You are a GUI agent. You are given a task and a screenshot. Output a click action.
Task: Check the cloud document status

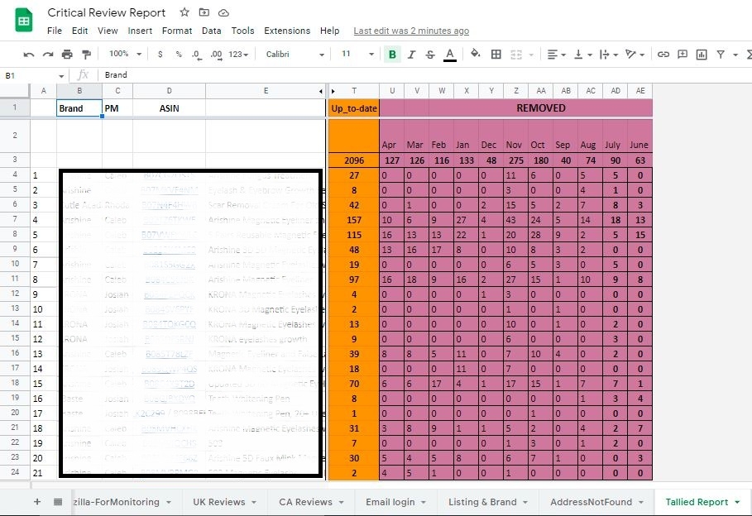coord(223,12)
